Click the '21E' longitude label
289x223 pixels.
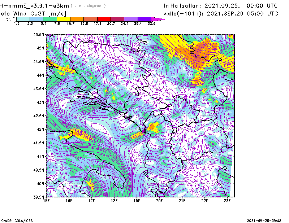pos(182,201)
